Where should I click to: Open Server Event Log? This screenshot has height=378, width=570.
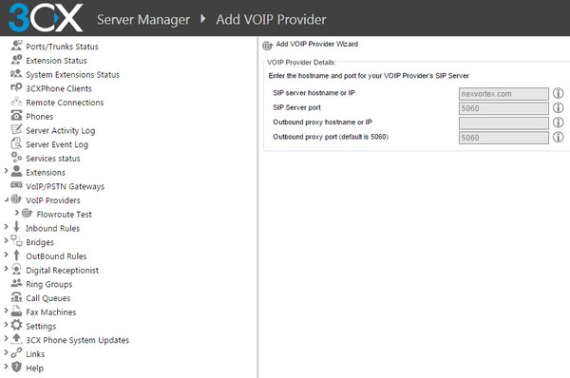[57, 144]
